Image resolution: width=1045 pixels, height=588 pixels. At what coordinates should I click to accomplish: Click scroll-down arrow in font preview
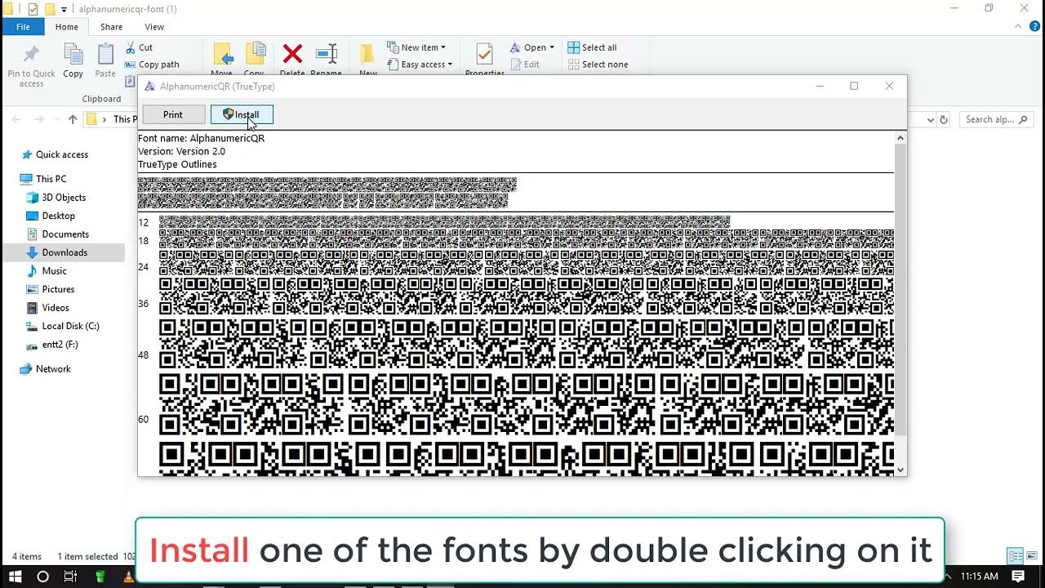coord(900,470)
